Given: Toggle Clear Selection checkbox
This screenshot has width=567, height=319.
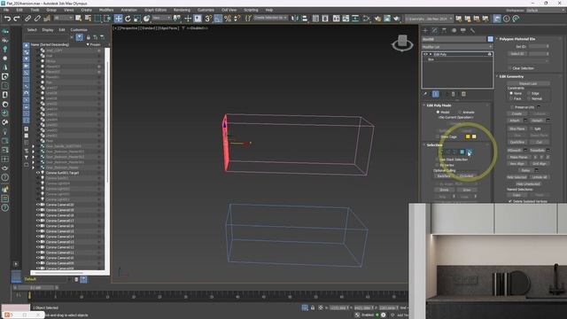Looking at the screenshot, I should pos(510,68).
